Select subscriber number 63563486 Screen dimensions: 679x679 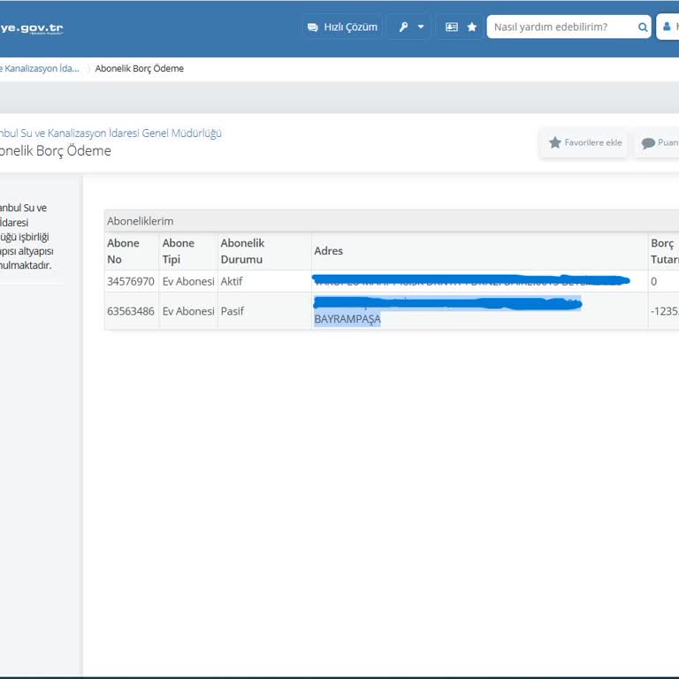coord(131,311)
